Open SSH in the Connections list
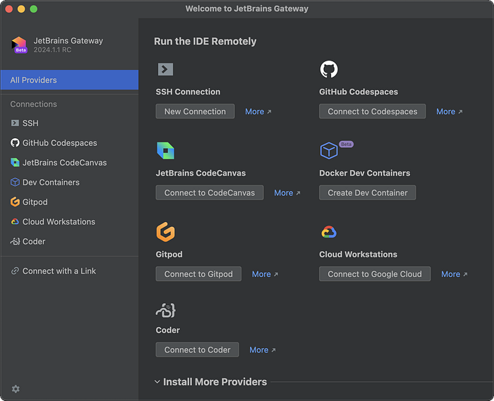Screen dimensions: 494x401 pyautogui.click(x=30, y=123)
